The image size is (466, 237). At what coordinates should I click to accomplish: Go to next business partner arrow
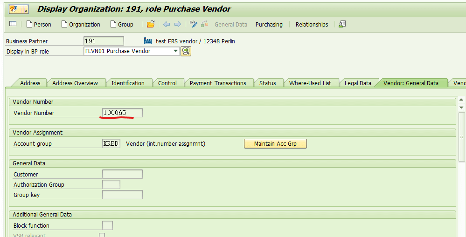178,24
